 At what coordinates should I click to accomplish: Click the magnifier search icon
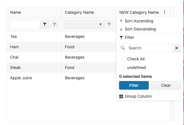[123, 48]
